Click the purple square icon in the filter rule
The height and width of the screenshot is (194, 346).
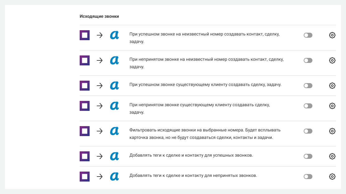point(85,131)
